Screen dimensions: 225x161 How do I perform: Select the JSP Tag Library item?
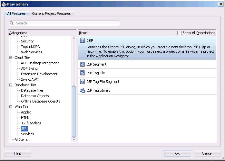[147, 90]
